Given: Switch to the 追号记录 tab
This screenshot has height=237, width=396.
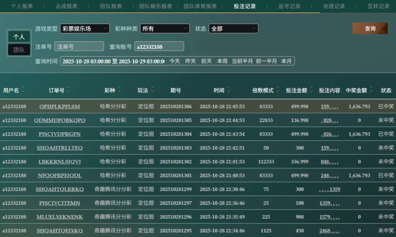Looking at the screenshot, I should coord(289,6).
